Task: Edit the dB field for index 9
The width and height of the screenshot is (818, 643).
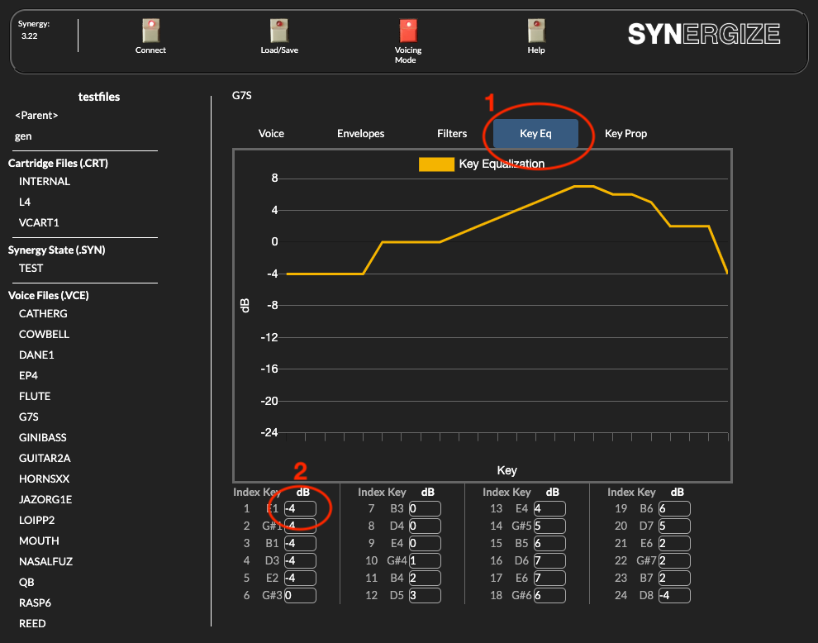Action: pyautogui.click(x=425, y=543)
